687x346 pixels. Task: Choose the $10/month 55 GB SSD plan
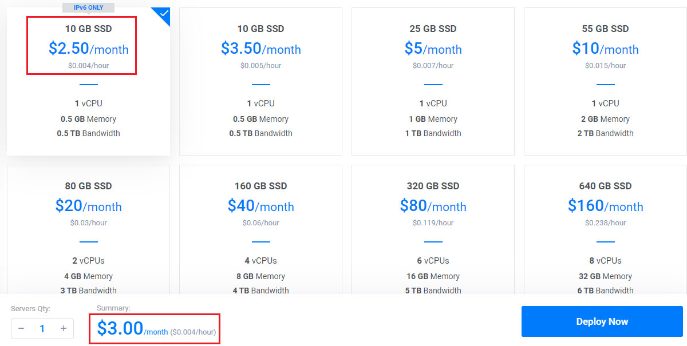[x=605, y=81]
